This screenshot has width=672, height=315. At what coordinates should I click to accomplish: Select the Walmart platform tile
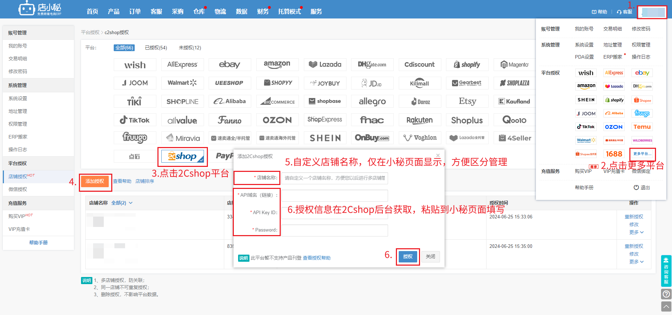(x=182, y=83)
